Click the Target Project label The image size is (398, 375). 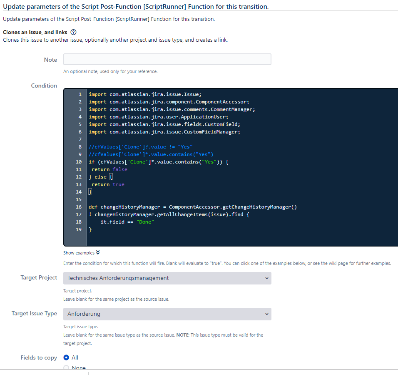[x=39, y=278]
